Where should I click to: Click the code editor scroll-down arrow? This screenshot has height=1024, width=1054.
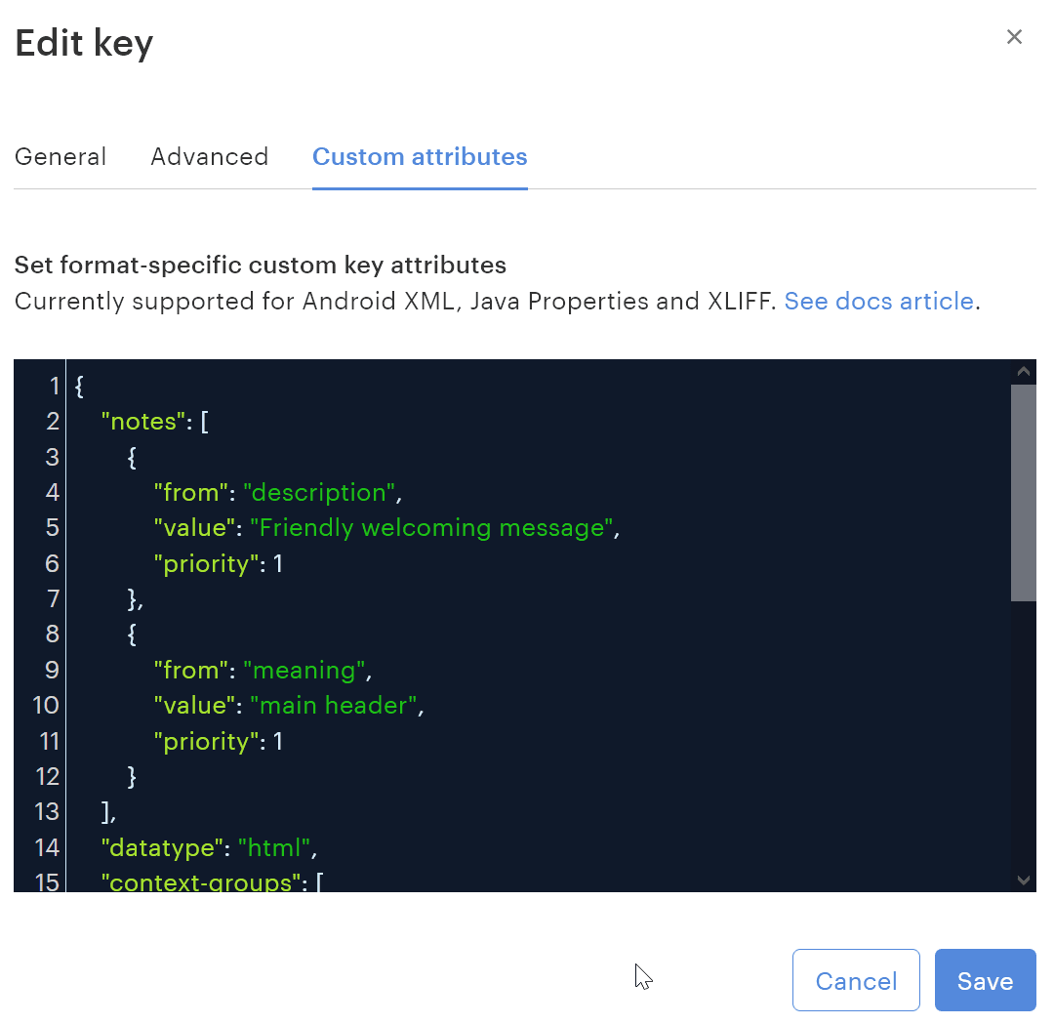pyautogui.click(x=1023, y=880)
